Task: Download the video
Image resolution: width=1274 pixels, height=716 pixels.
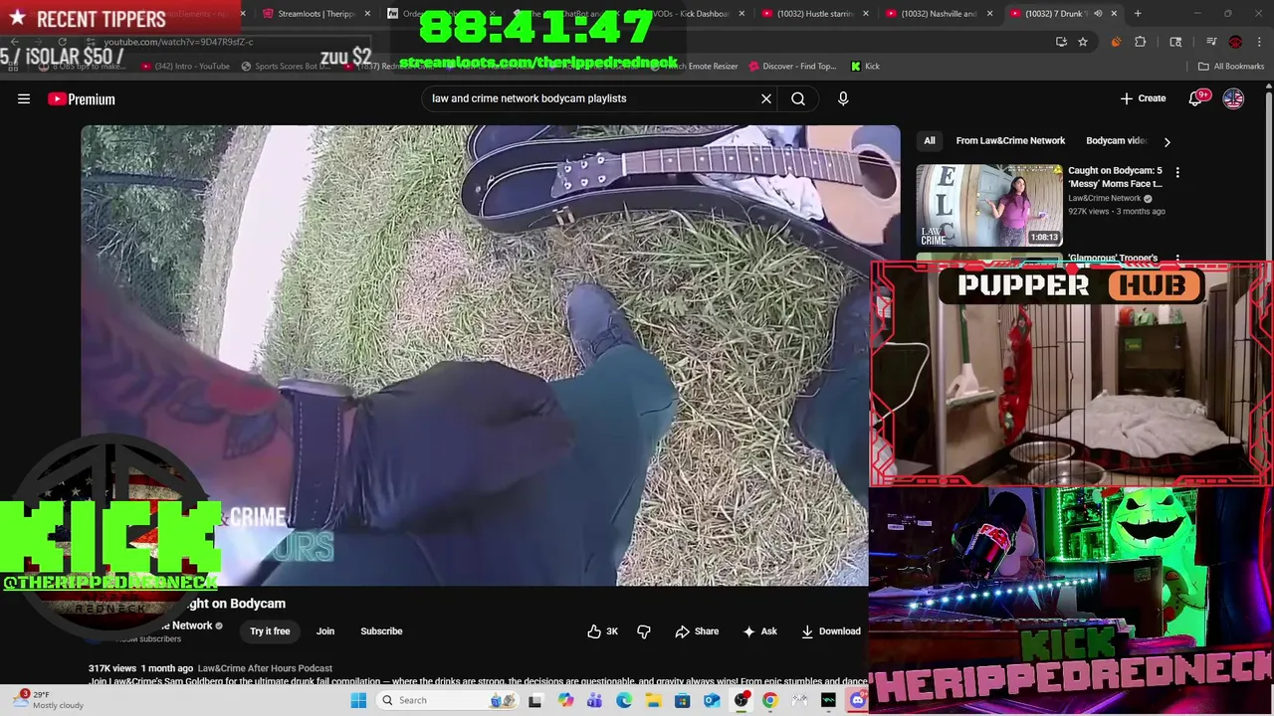Action: (831, 631)
